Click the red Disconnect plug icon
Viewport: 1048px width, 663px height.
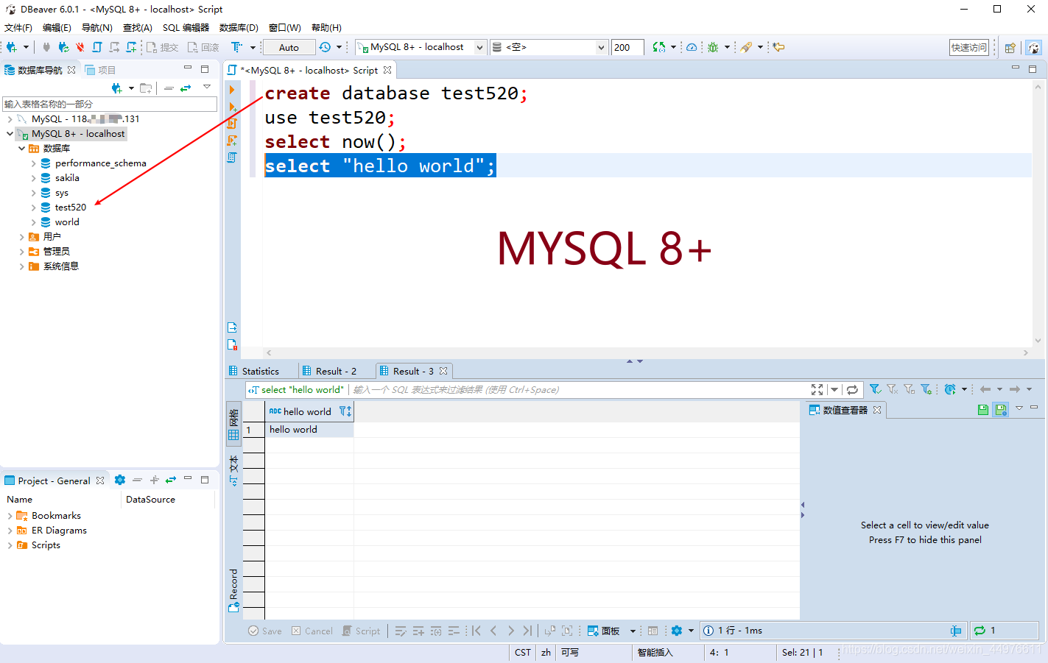[x=80, y=47]
